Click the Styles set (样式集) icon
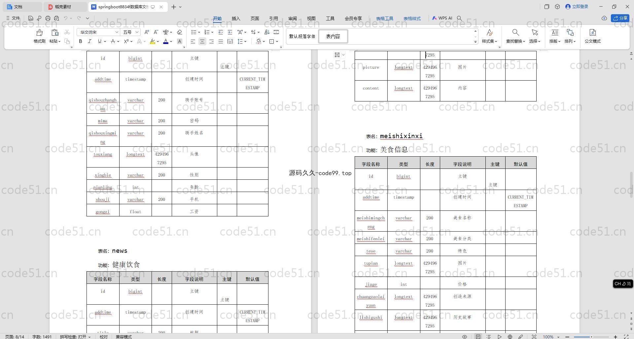634x339 pixels. pos(490,32)
